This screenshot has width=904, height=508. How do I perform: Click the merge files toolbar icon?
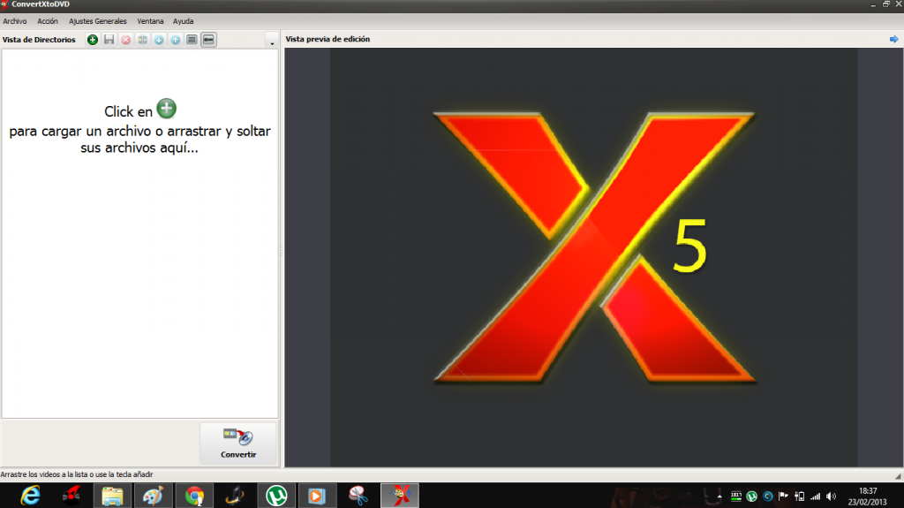(142, 40)
